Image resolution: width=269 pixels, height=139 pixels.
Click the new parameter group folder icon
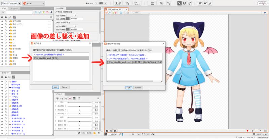(94, 133)
